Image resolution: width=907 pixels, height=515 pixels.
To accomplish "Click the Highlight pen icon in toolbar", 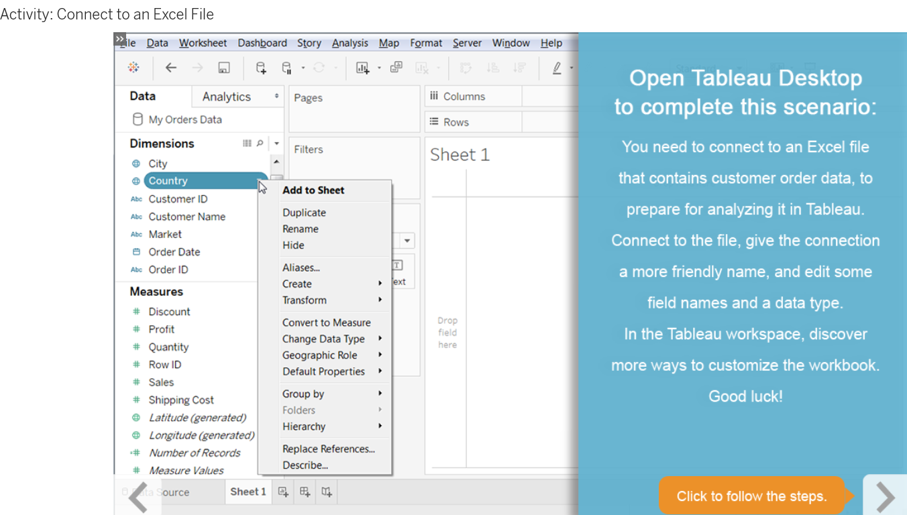I will coord(557,68).
